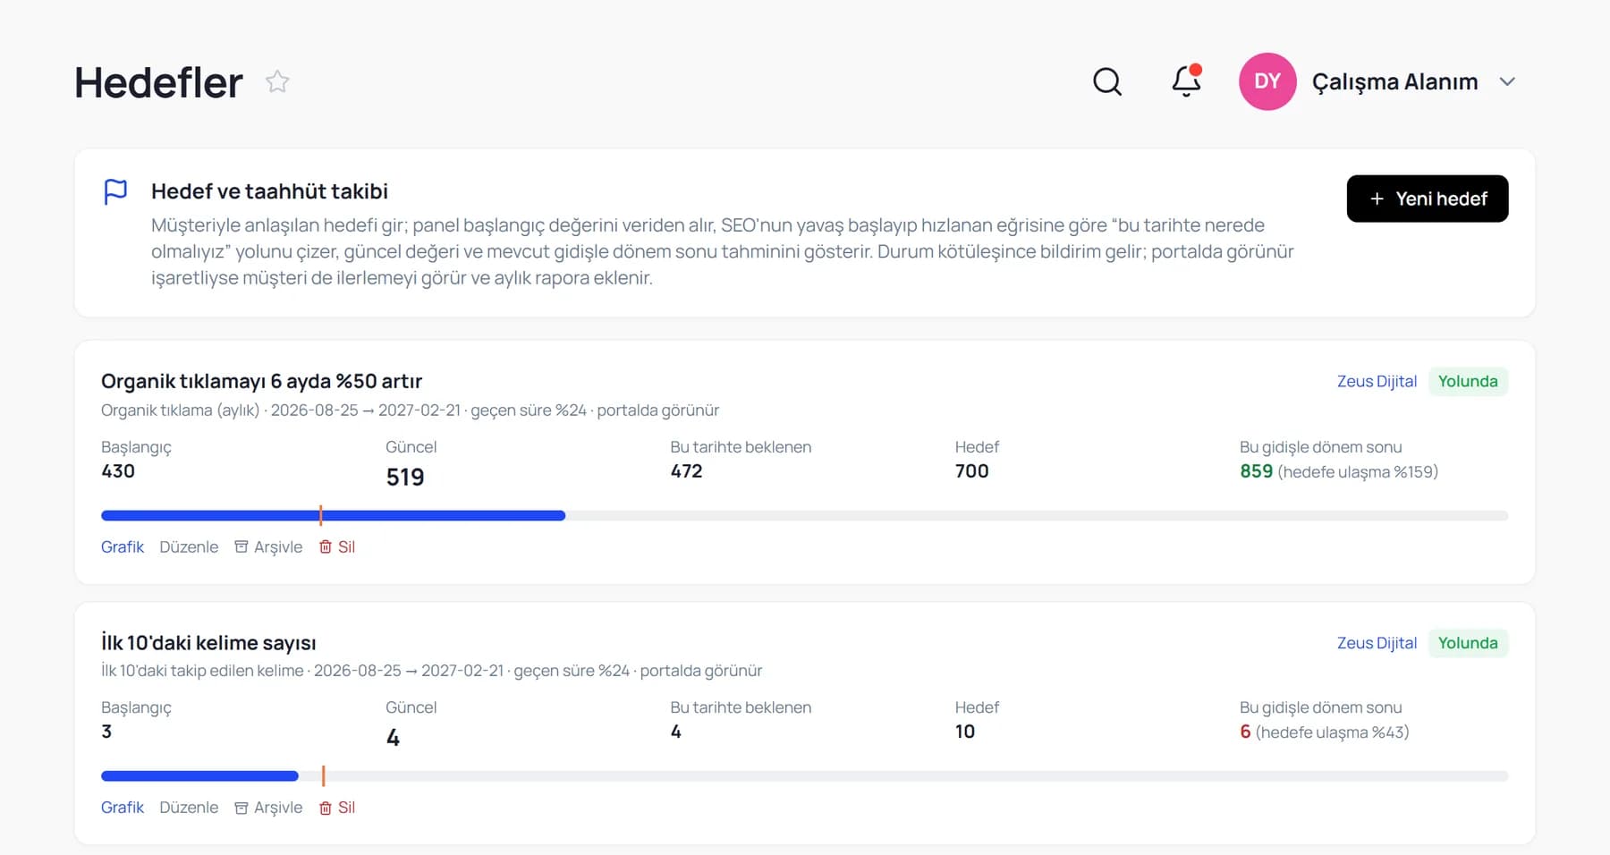Select the title İlk 10'daki kelime sayısı
This screenshot has width=1610, height=855.
click(x=208, y=643)
